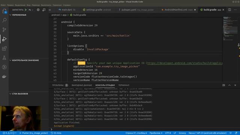Select the КОНСОЛЬ ОТЛАДКИ panel tab
Viewport: 240px width, 135px height.
tap(105, 85)
